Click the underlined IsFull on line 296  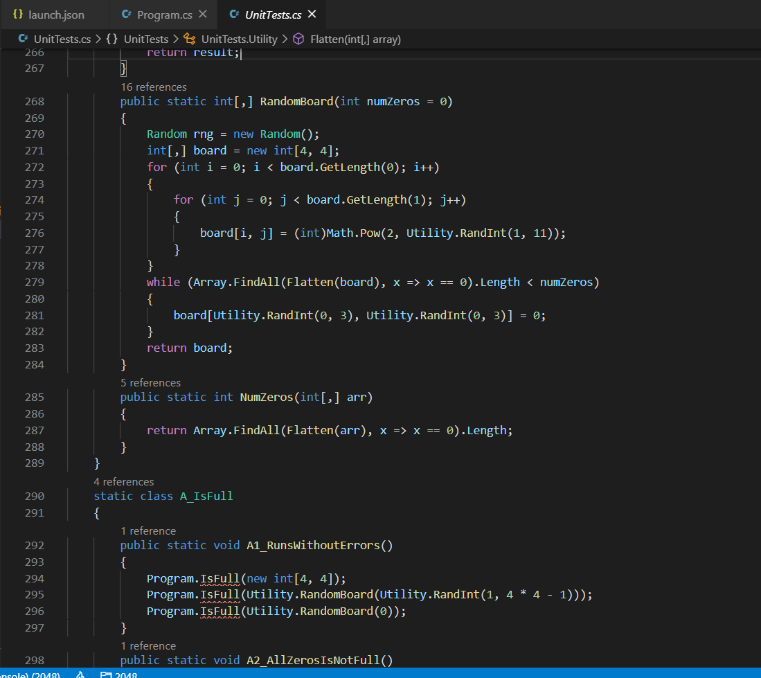tap(220, 611)
